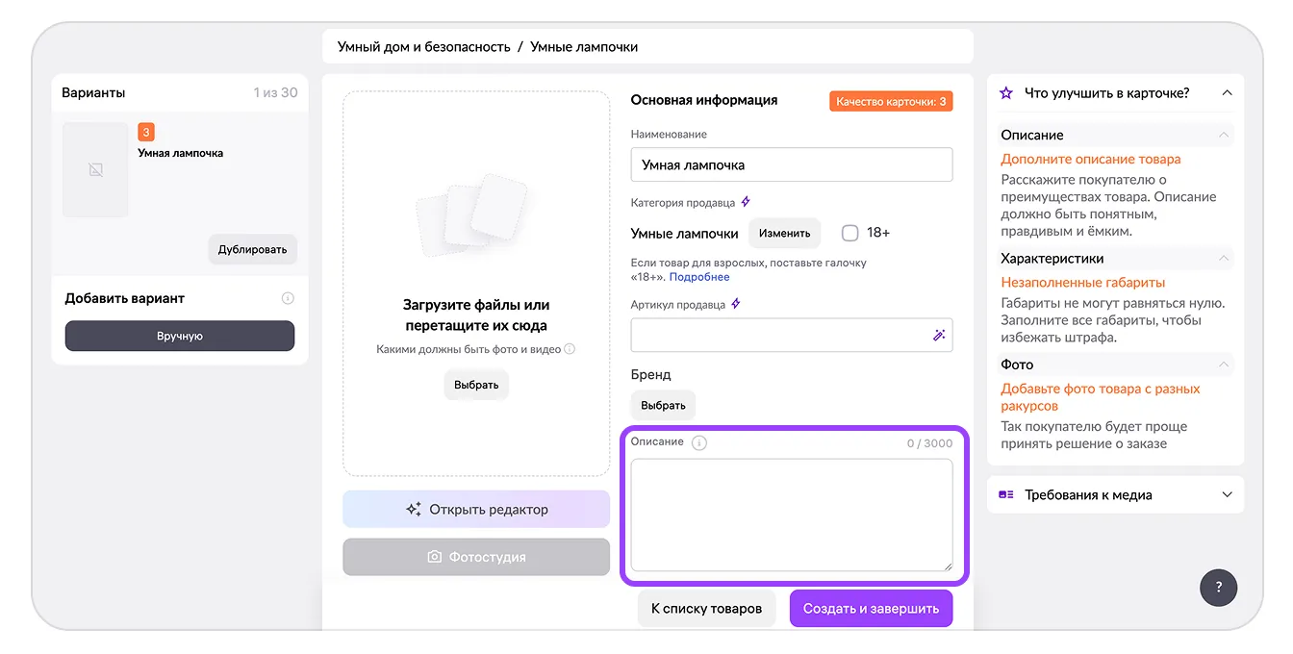Click the lightning icon near Артикул продавца

[736, 304]
